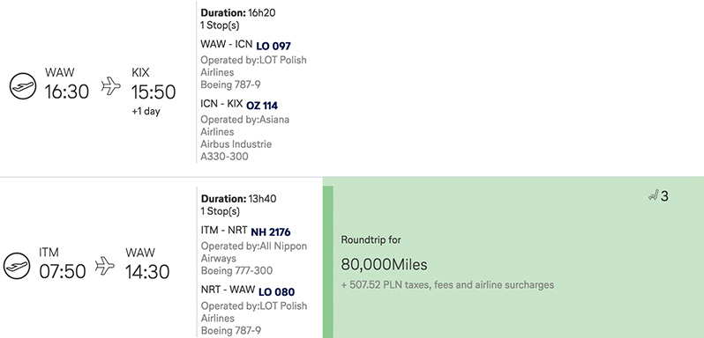The width and height of the screenshot is (704, 338).
Task: Open flight NH 2176 details
Action: pyautogui.click(x=271, y=231)
